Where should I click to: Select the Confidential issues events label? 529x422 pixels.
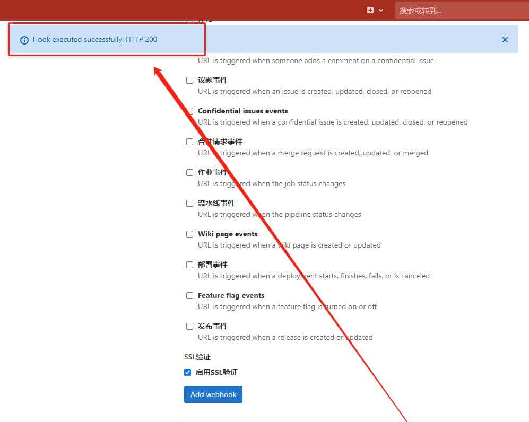click(242, 111)
